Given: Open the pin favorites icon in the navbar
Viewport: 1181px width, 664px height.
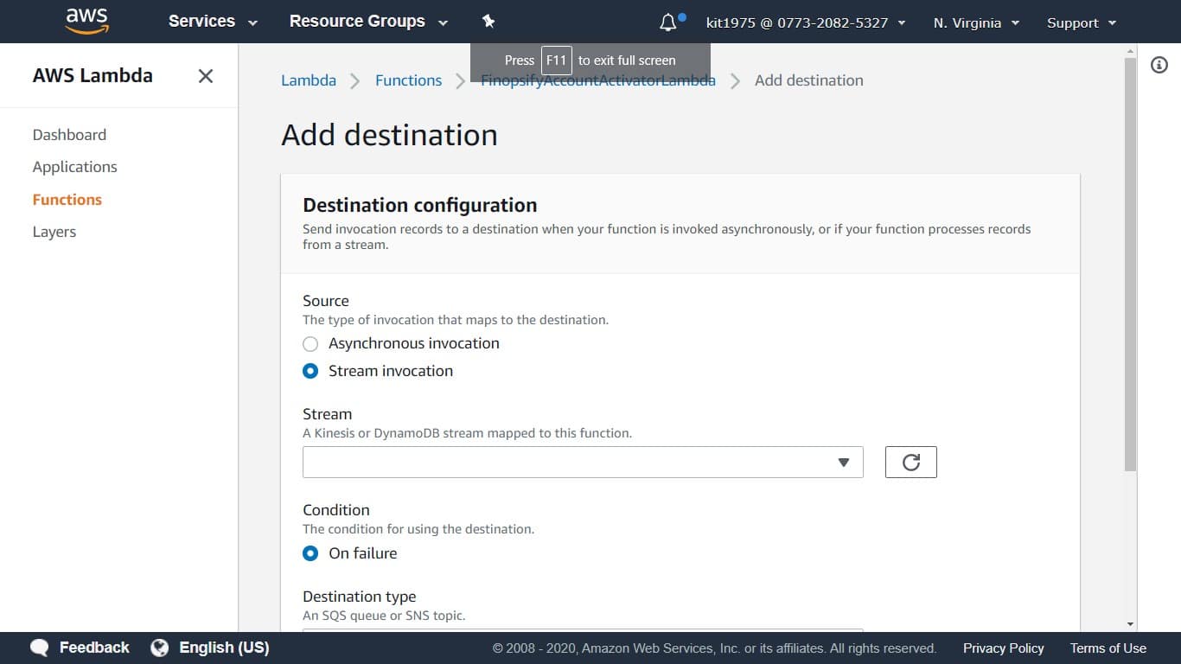Looking at the screenshot, I should [488, 21].
